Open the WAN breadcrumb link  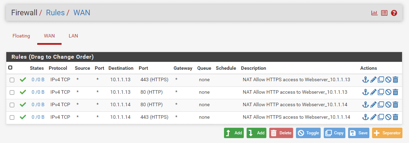82,12
